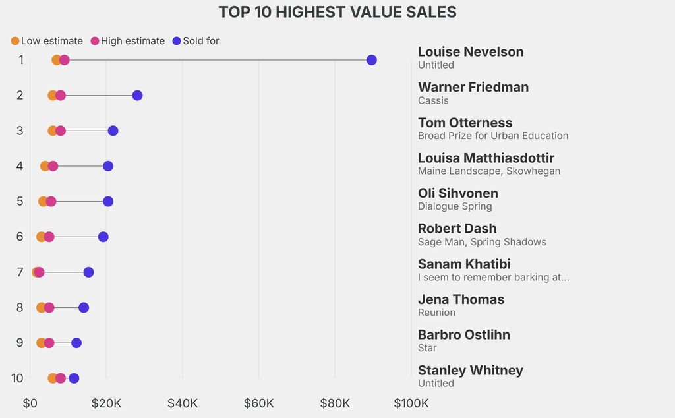Click the Robert Dash artist name

(457, 229)
